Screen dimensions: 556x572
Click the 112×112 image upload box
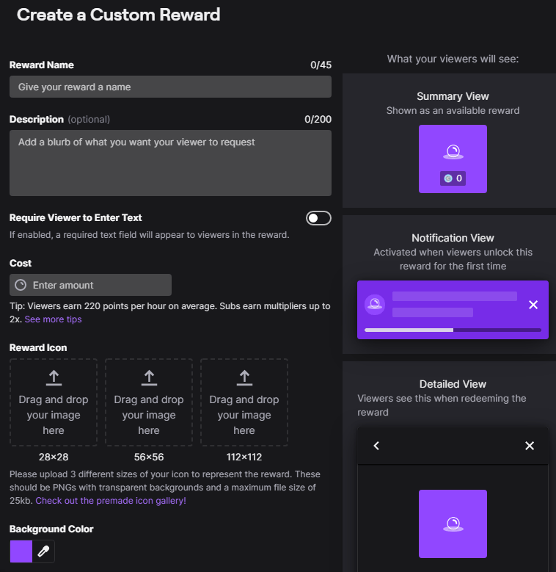pos(244,402)
